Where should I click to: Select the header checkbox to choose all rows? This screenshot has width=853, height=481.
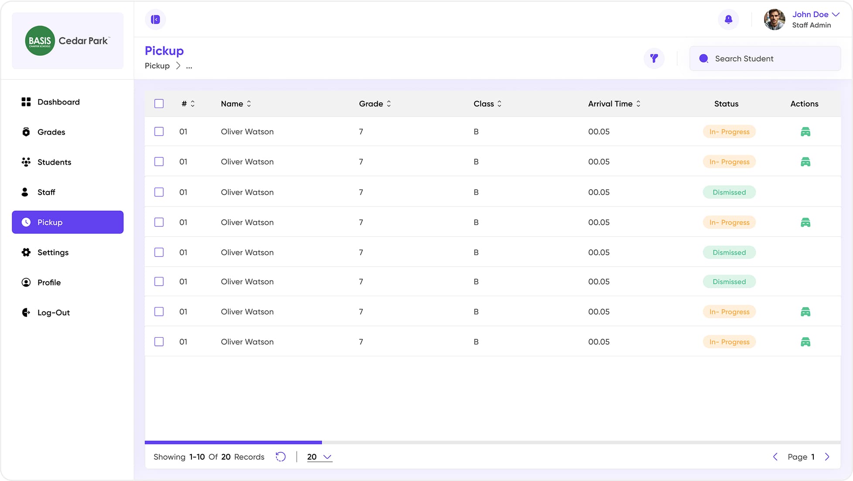[x=159, y=104]
